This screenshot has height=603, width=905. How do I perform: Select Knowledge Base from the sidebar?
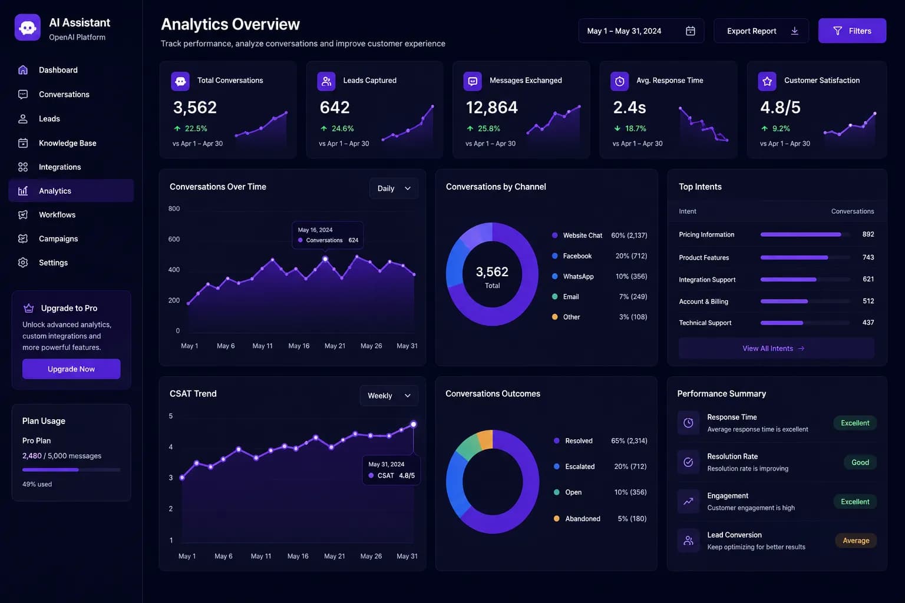click(x=71, y=143)
